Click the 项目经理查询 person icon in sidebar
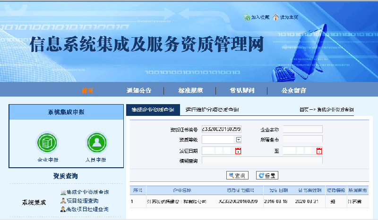 (x=63, y=201)
